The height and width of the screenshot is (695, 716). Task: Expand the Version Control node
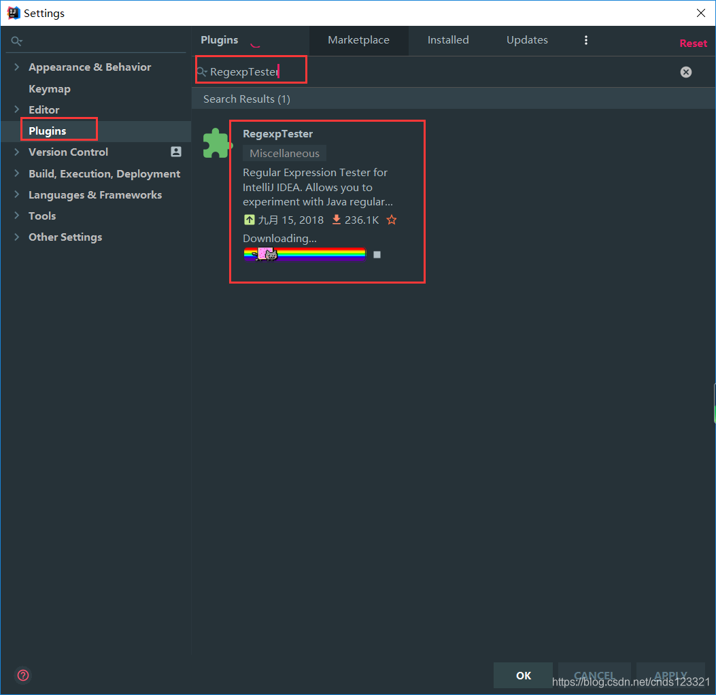coord(17,152)
